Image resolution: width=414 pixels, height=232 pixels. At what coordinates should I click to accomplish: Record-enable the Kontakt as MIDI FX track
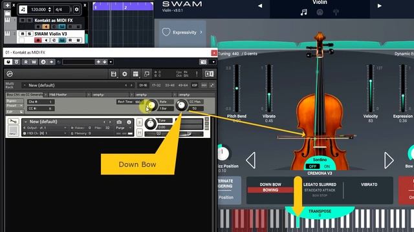click(x=38, y=26)
